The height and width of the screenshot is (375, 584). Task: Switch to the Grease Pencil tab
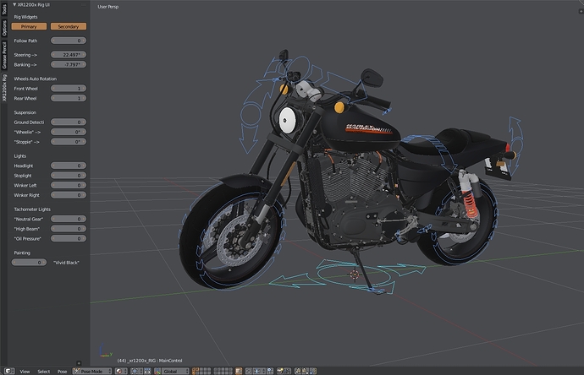click(4, 55)
